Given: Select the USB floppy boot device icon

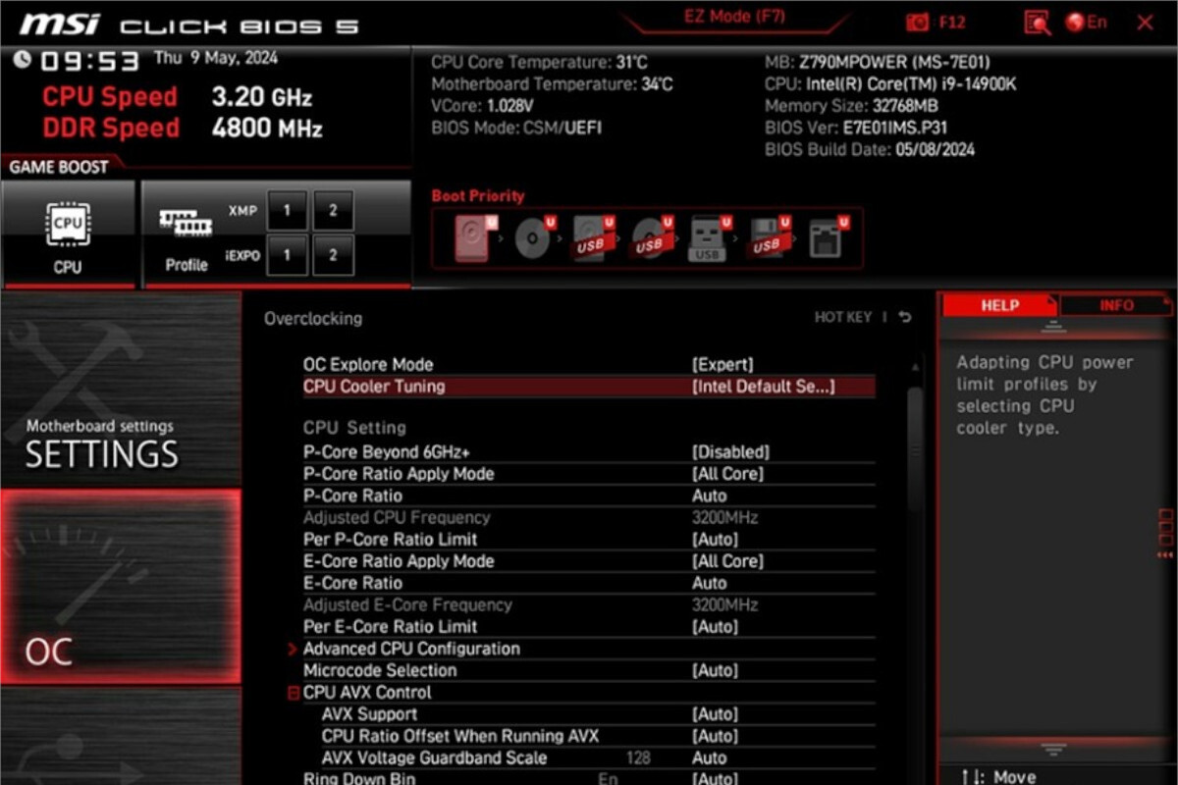Looking at the screenshot, I should (x=769, y=237).
